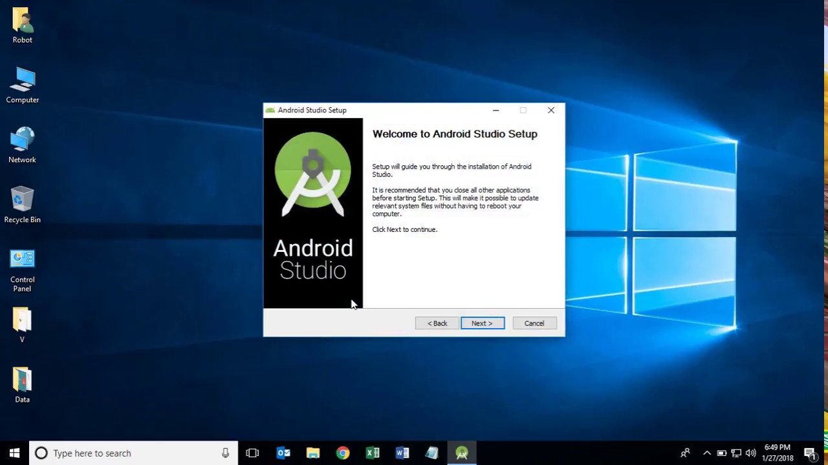Open the Robot folder on the desktop
This screenshot has width=828, height=465.
23,26
